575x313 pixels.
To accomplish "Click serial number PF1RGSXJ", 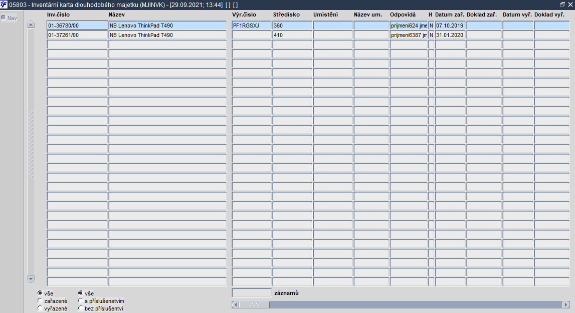I will (x=252, y=25).
